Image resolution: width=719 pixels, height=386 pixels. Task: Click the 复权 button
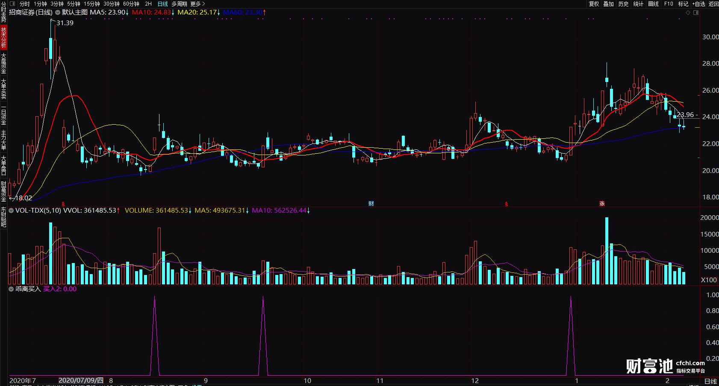(x=594, y=4)
